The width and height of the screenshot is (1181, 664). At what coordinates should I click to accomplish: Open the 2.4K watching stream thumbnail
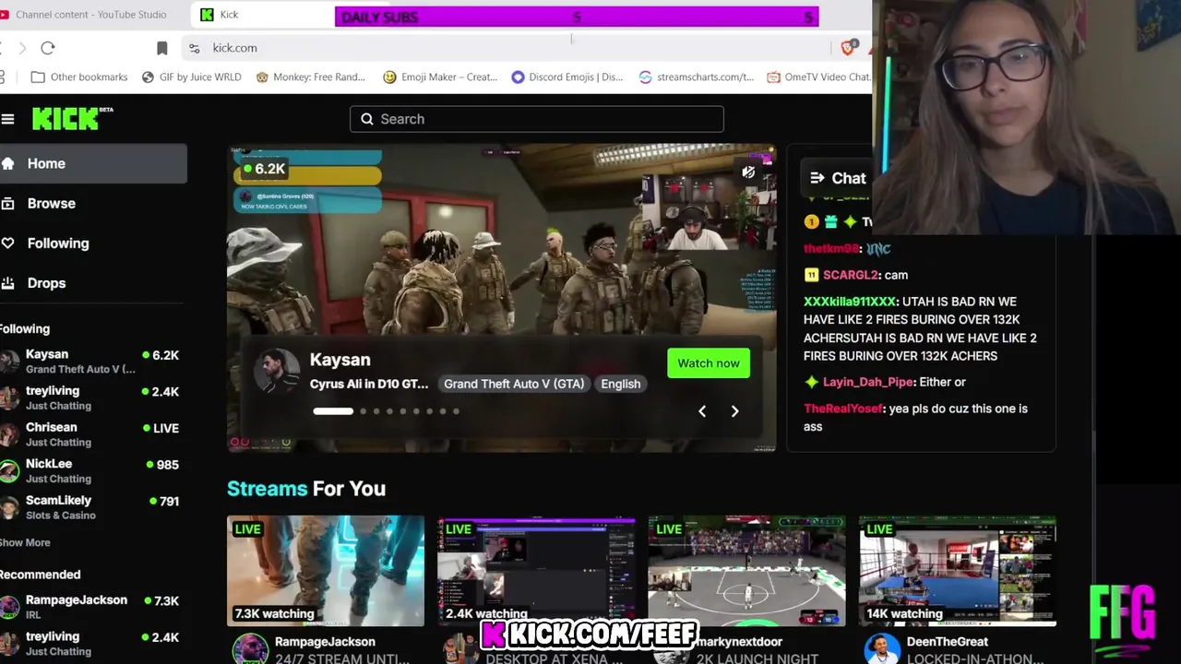tap(536, 572)
